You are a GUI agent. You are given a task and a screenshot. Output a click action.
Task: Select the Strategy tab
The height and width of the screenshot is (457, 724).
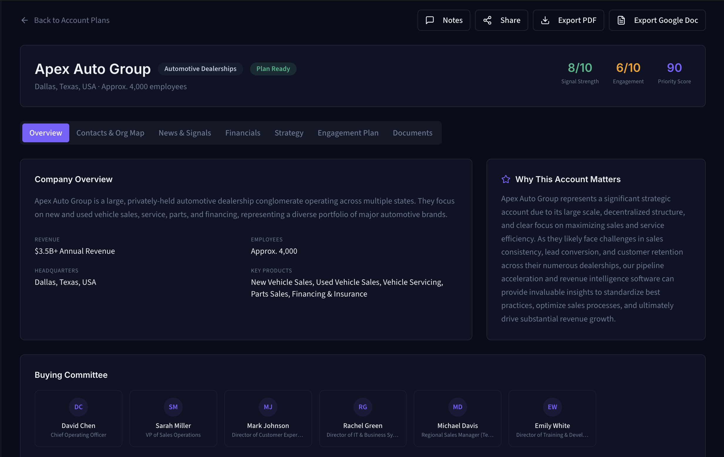(289, 133)
